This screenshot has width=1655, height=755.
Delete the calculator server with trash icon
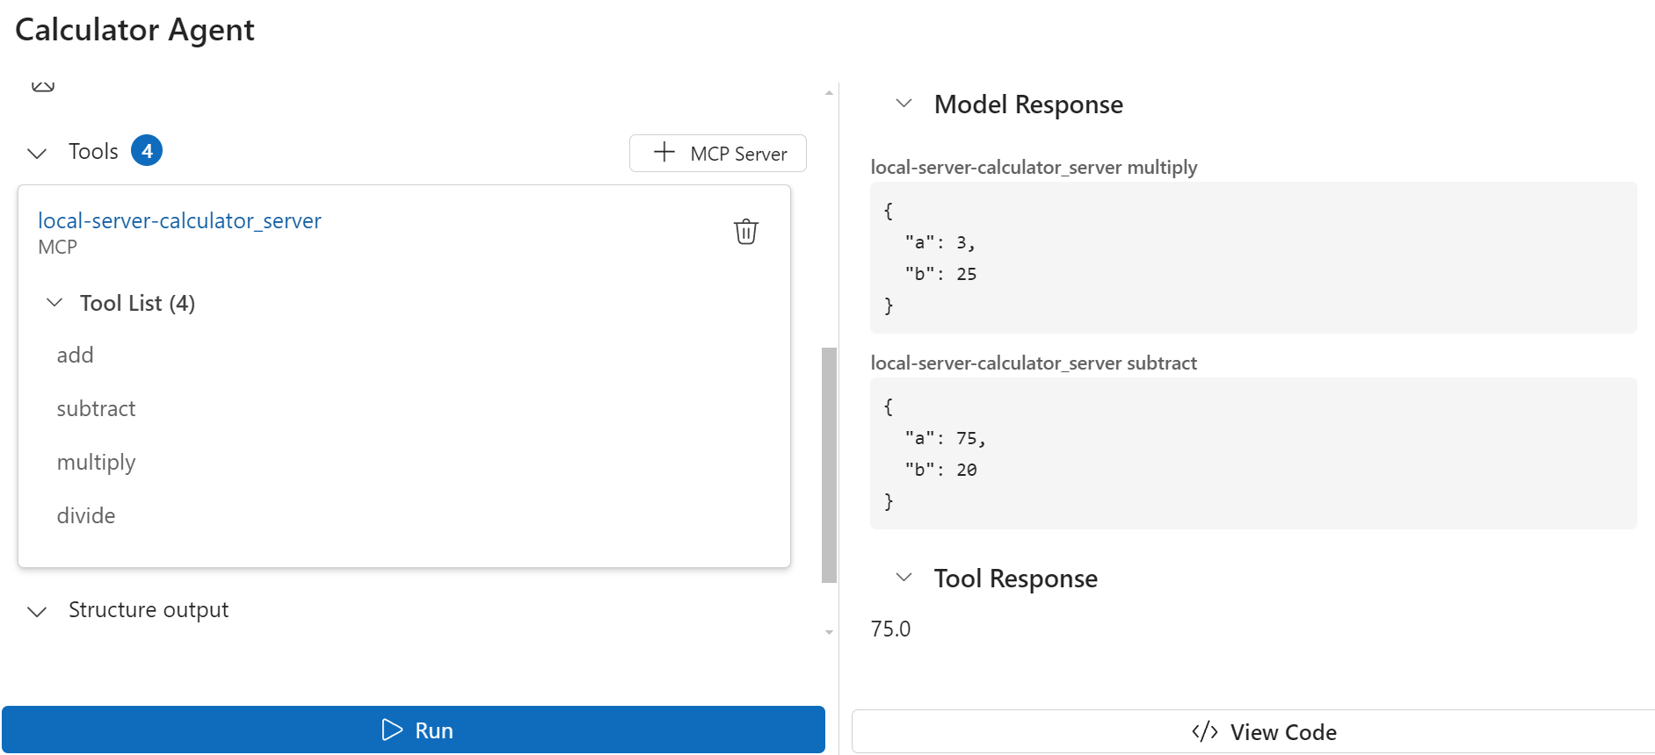(745, 232)
